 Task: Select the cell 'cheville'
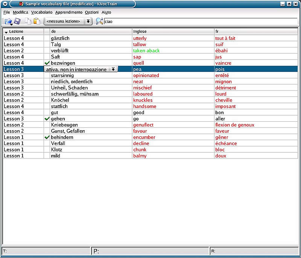[x=256, y=100]
